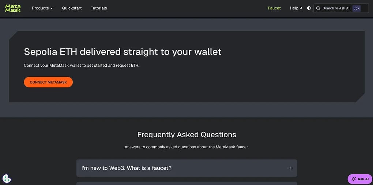This screenshot has height=185, width=373.
Task: Click the MetaMask logo in the header
Action: 13,8
